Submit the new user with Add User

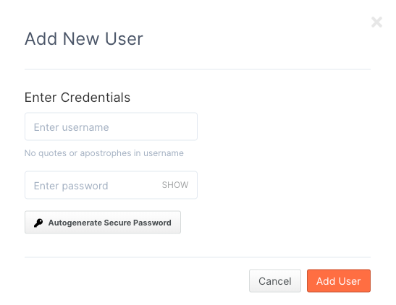coord(339,281)
